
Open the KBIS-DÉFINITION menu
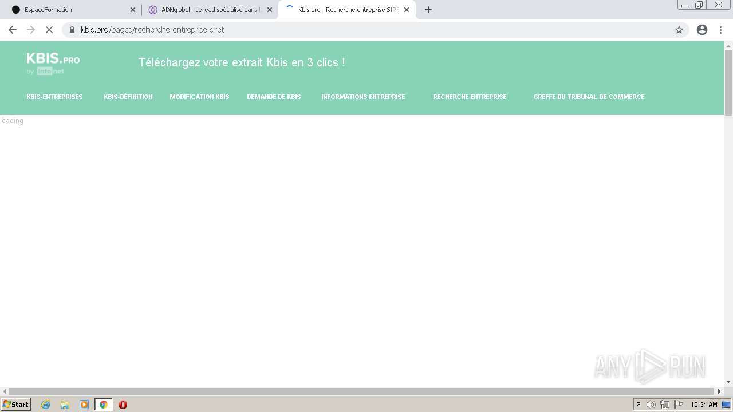(x=128, y=97)
